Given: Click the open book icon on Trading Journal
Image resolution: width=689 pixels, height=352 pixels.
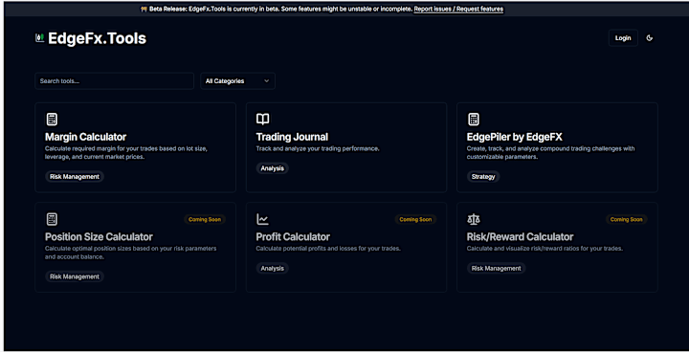Looking at the screenshot, I should 262,120.
